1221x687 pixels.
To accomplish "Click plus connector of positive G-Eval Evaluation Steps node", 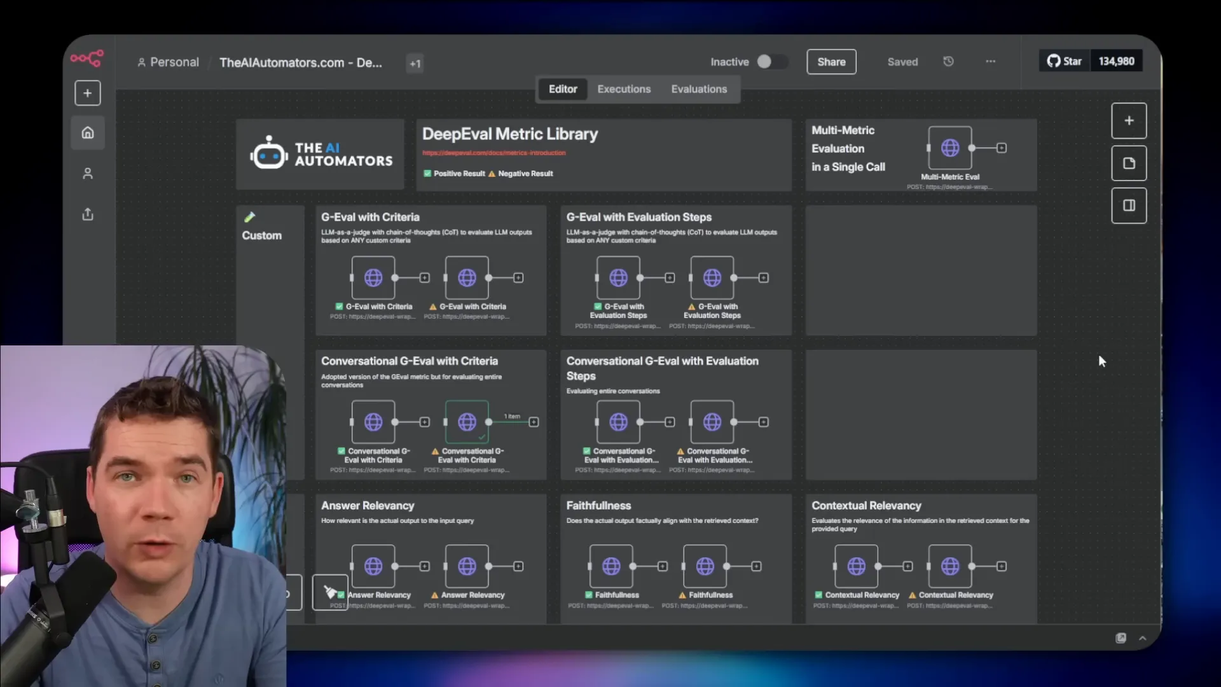I will click(670, 278).
